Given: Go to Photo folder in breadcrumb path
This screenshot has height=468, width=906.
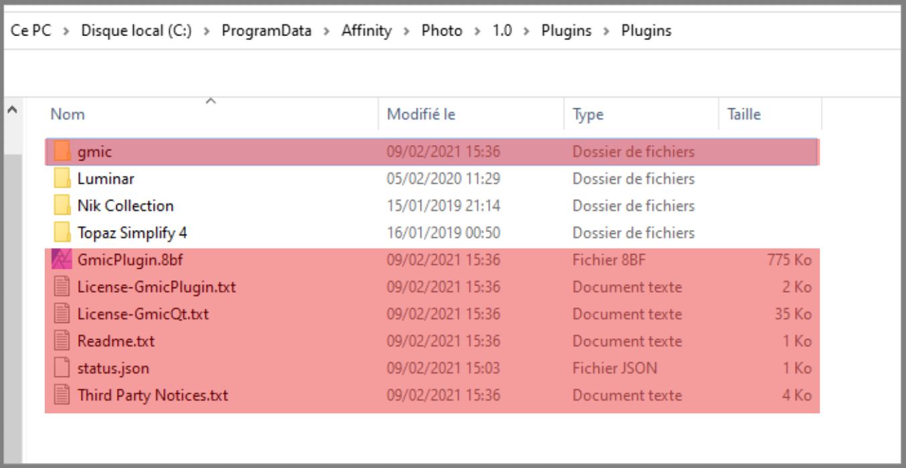Looking at the screenshot, I should tap(441, 31).
